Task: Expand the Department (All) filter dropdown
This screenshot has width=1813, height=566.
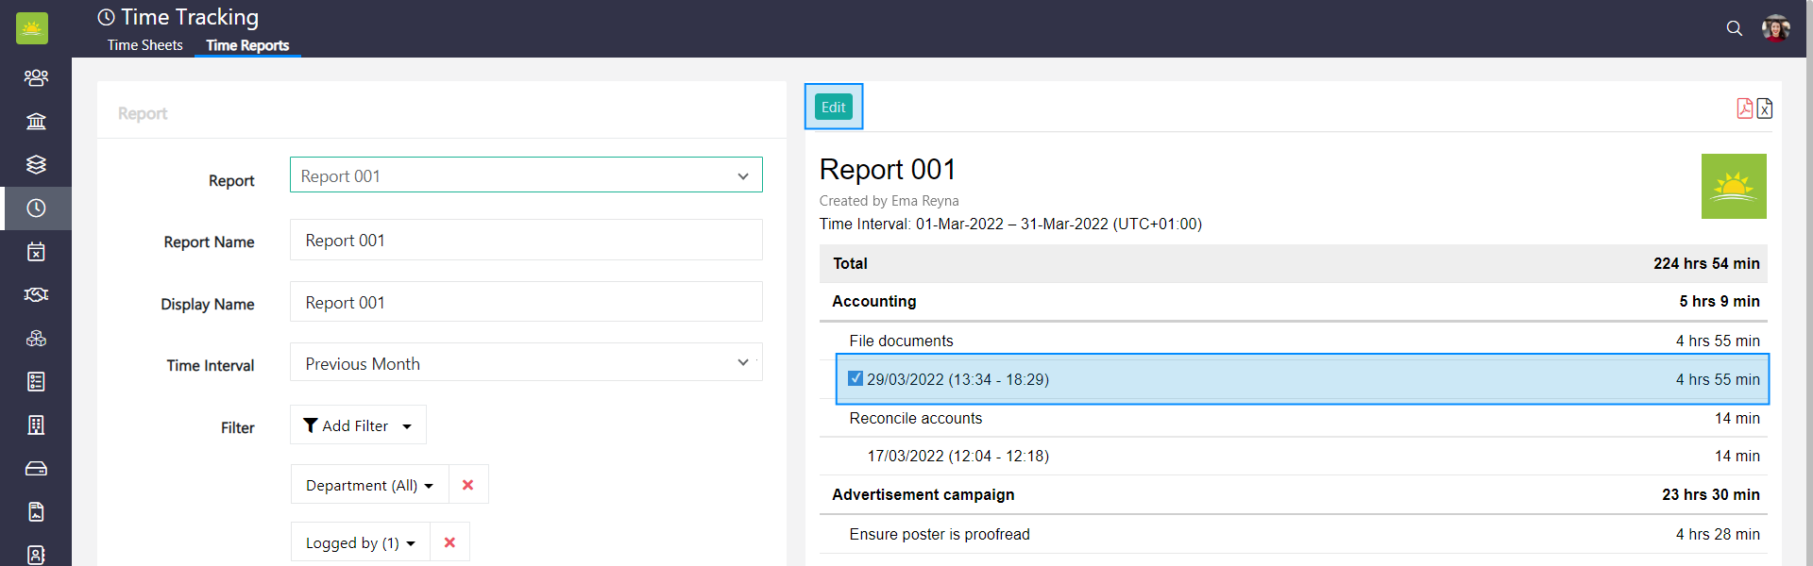Action: [369, 485]
